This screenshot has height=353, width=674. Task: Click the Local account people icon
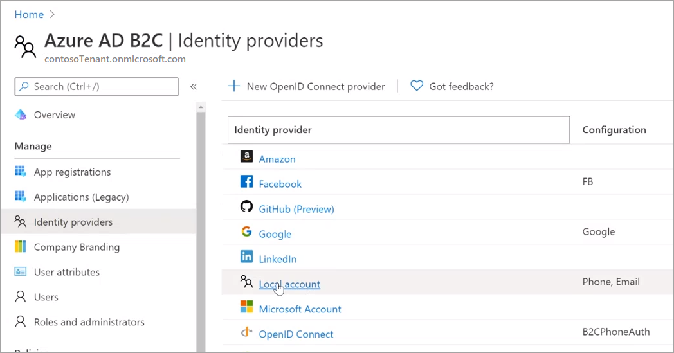pyautogui.click(x=246, y=282)
